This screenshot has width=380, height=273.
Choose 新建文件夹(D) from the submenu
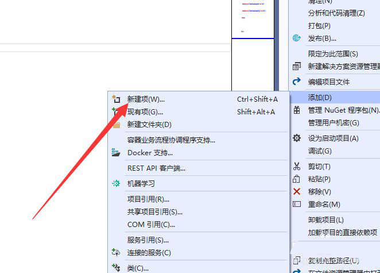pyautogui.click(x=149, y=125)
